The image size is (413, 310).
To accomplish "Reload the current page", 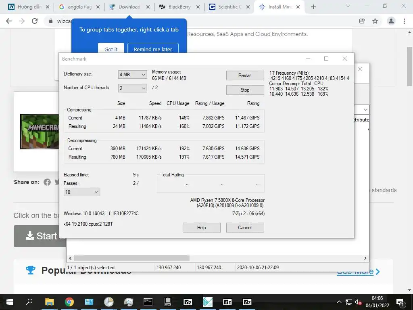I will [35, 21].
